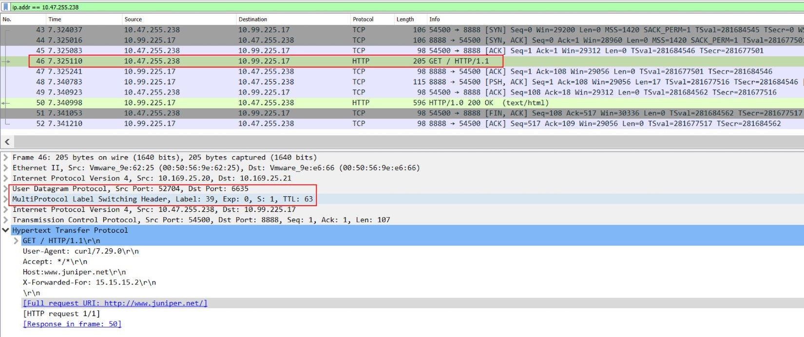Select the Accept: */* header line
The height and width of the screenshot is (337, 804).
pos(55,262)
